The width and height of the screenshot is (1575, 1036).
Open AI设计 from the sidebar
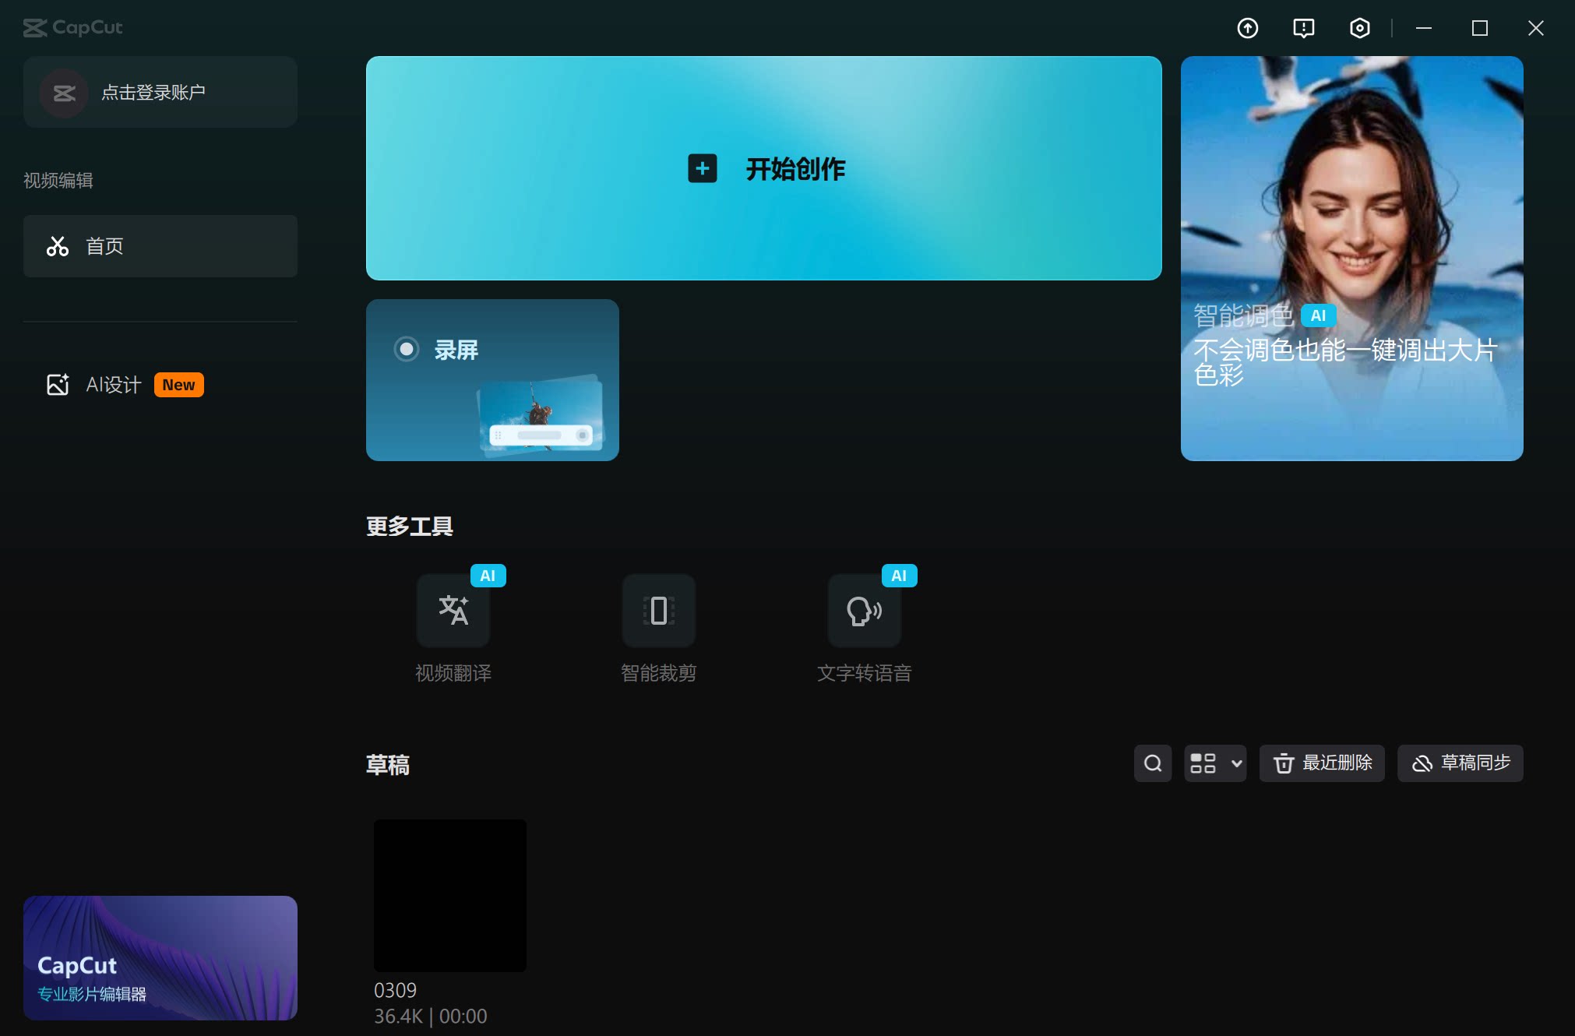(x=112, y=384)
